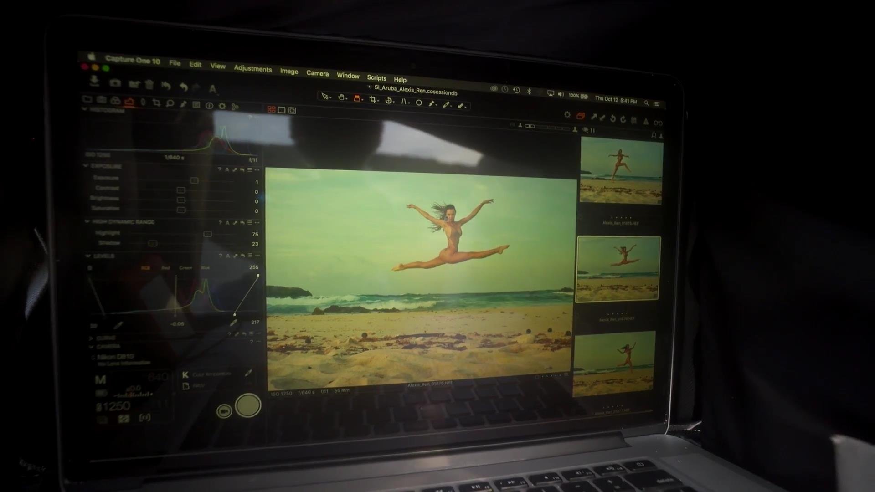Click the Highlight slider handle in HDR panel

point(207,234)
